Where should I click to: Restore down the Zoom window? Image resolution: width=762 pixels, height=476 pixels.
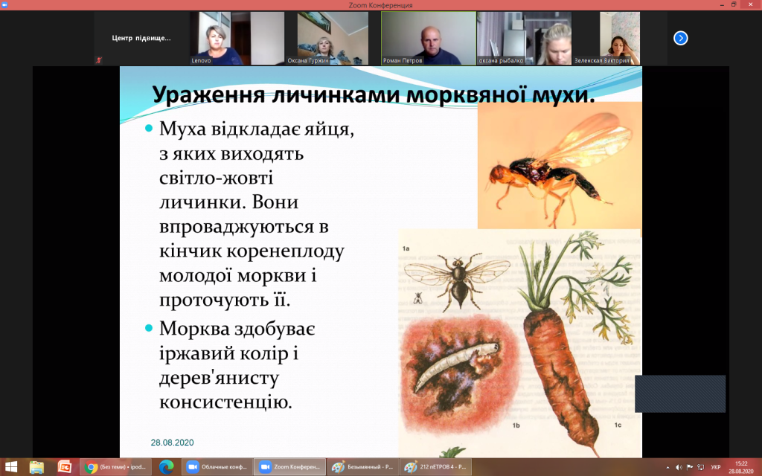point(734,5)
